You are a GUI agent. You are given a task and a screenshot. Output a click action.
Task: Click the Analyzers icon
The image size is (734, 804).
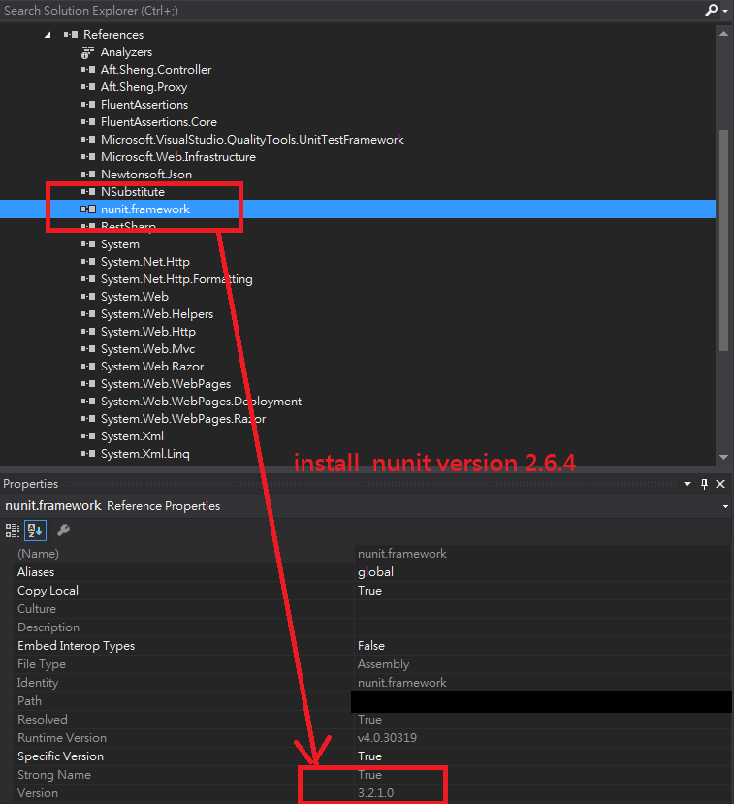coord(87,52)
